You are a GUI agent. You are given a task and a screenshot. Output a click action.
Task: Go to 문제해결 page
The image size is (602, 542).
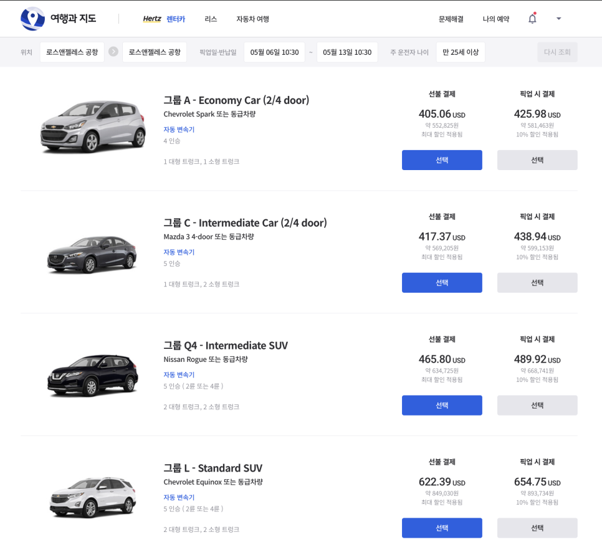(451, 19)
